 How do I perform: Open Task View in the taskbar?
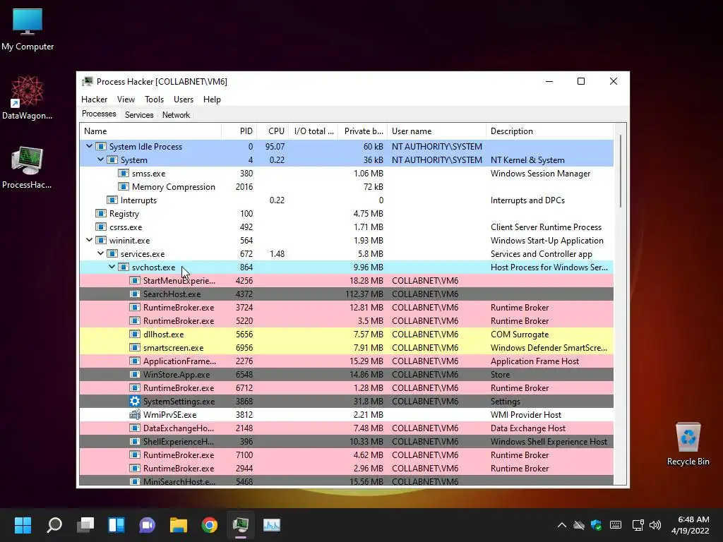tap(85, 524)
